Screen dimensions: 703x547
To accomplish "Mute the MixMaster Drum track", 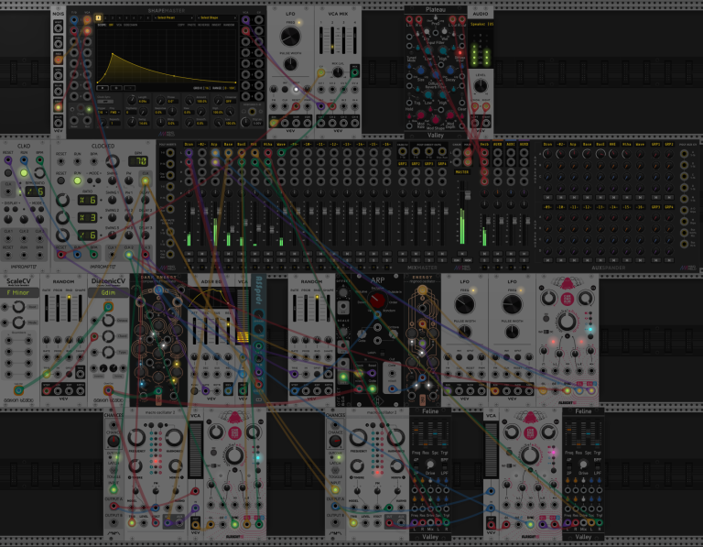I will pyautogui.click(x=189, y=254).
